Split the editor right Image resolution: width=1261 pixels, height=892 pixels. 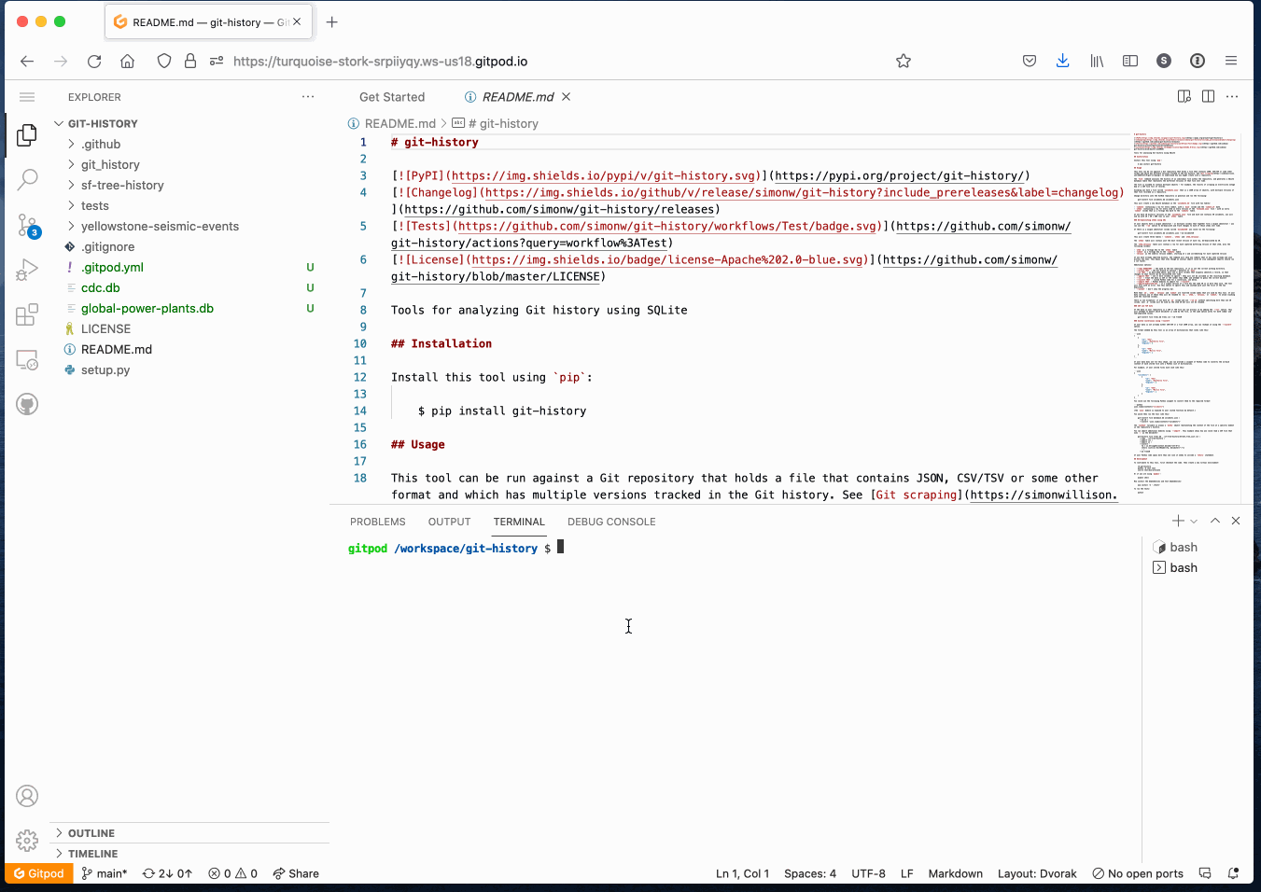coord(1208,97)
